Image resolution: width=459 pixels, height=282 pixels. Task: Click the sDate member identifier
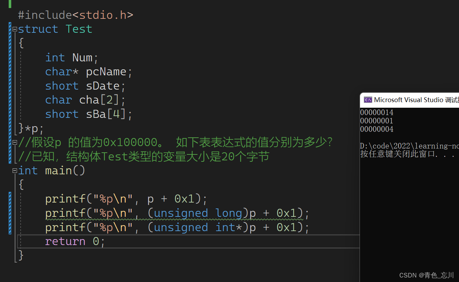[x=102, y=86]
